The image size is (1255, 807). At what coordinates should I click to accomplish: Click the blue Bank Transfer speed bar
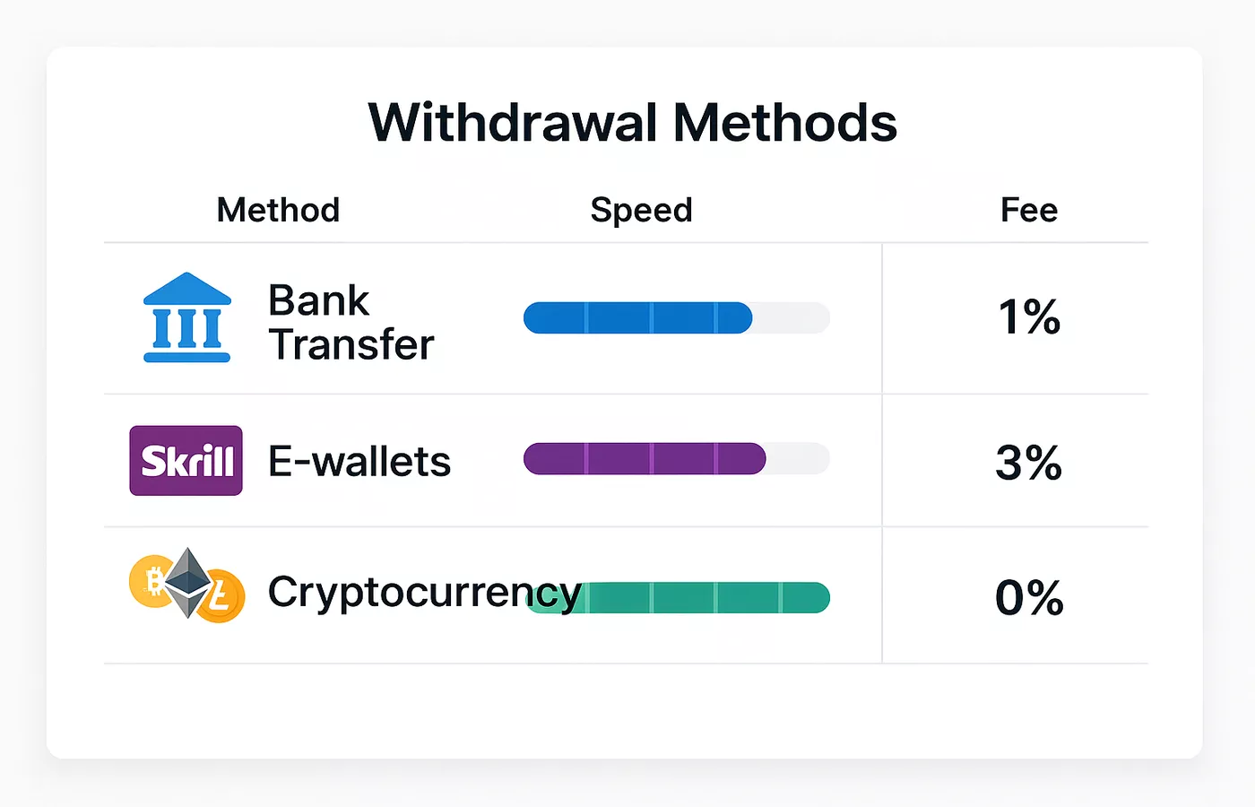637,318
